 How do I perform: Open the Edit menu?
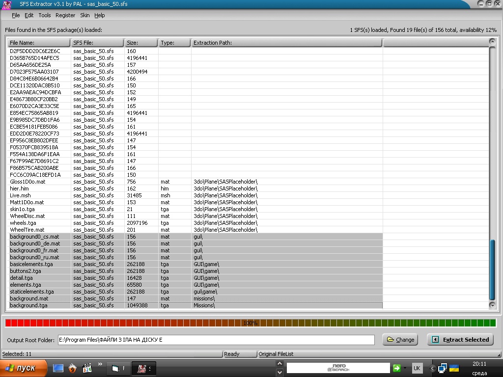point(29,15)
